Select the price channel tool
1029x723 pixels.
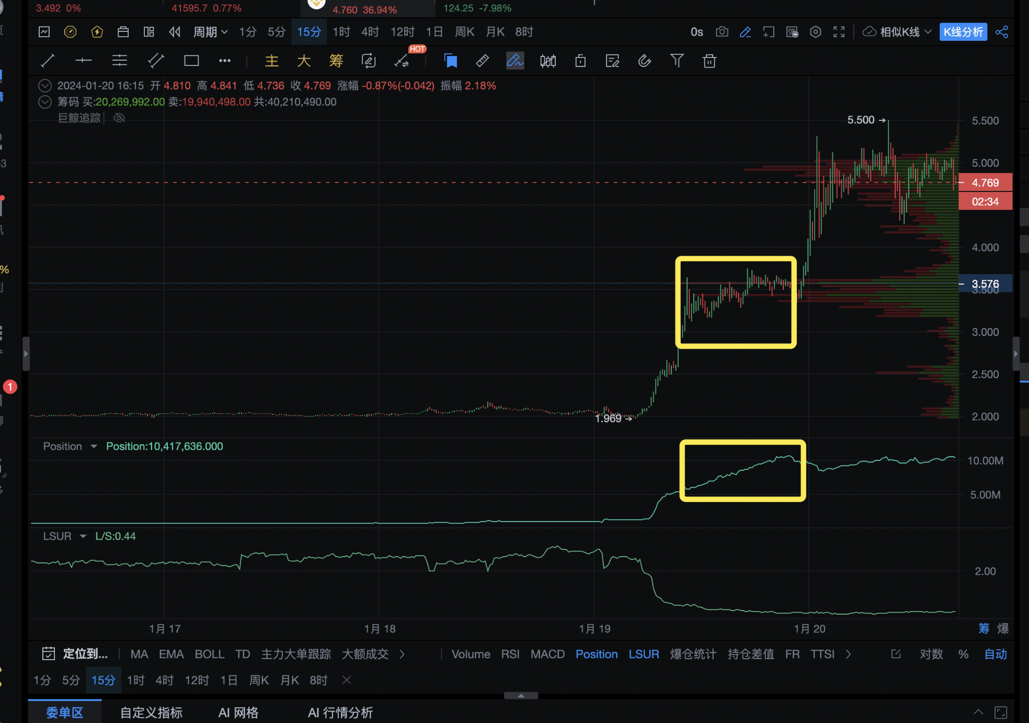tap(156, 61)
